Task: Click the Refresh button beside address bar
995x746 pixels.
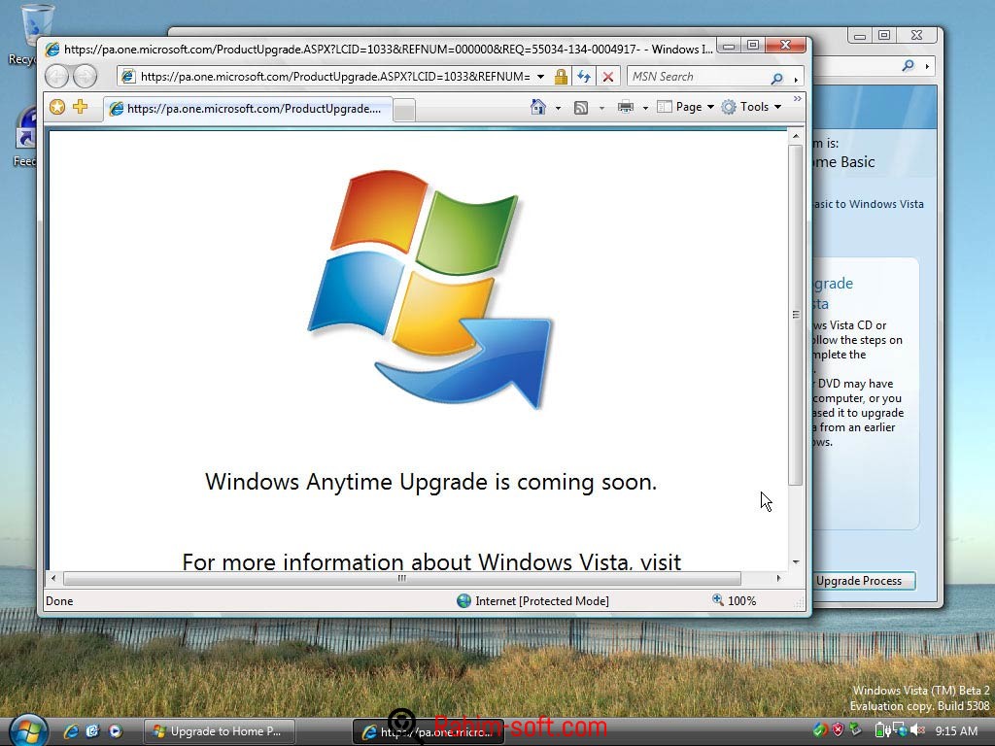Action: pyautogui.click(x=583, y=77)
